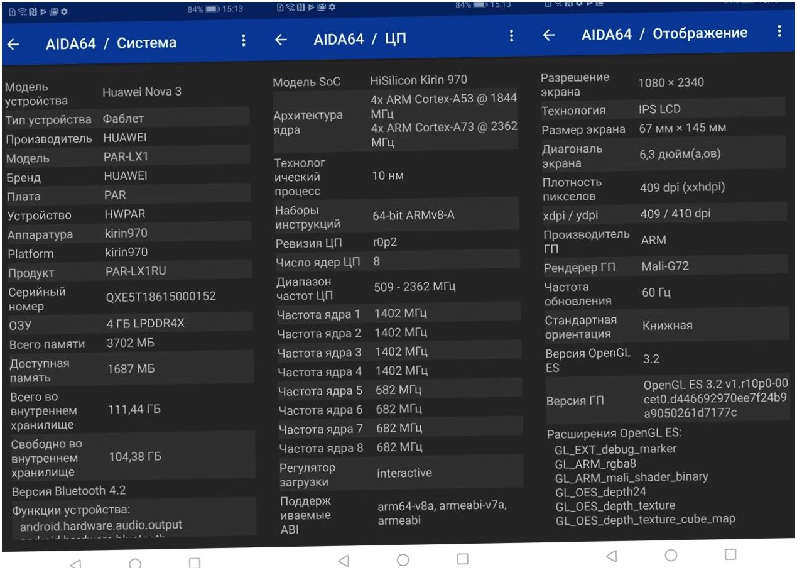This screenshot has width=797, height=570.
Task: Go back from the AIDA64 / Система screen
Action: coord(13,44)
